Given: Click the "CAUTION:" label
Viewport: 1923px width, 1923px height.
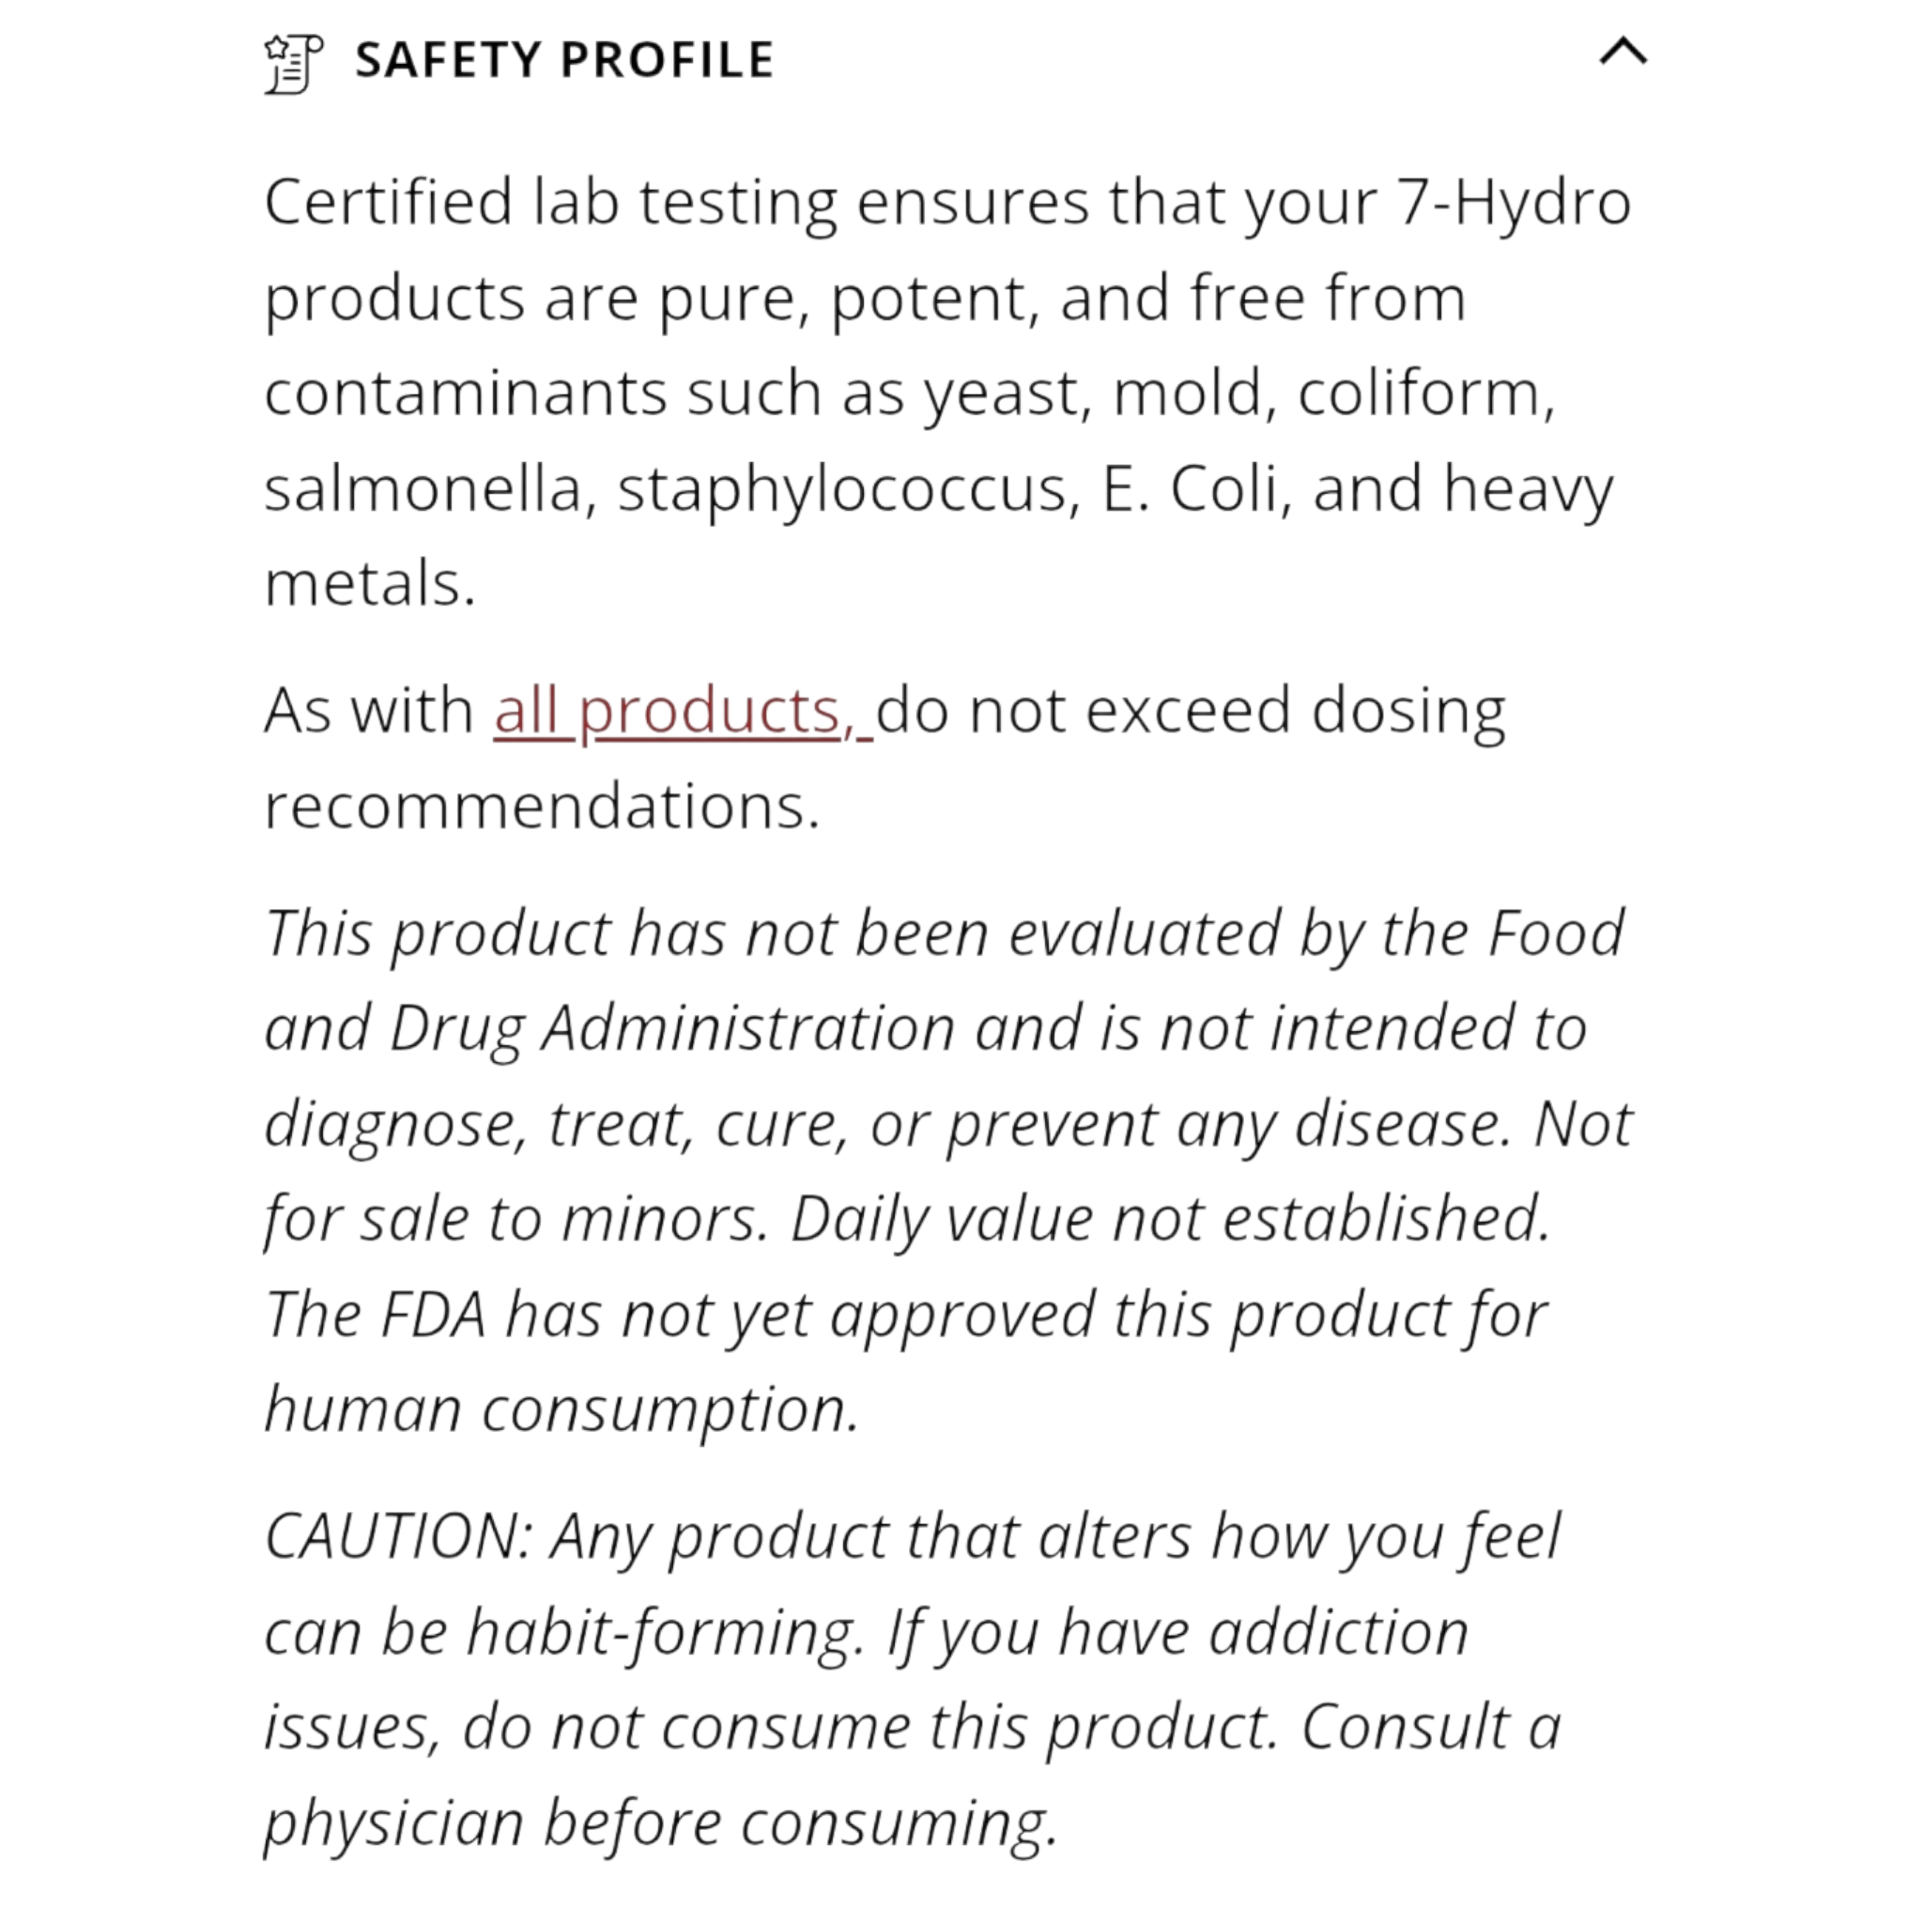Looking at the screenshot, I should pyautogui.click(x=397, y=1537).
